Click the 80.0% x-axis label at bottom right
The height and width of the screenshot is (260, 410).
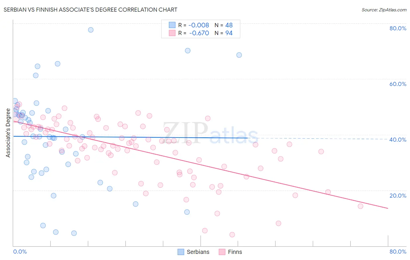tap(398, 252)
